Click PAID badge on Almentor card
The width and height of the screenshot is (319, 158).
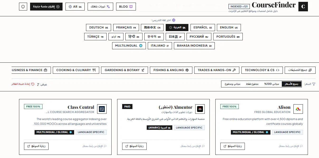(127, 107)
